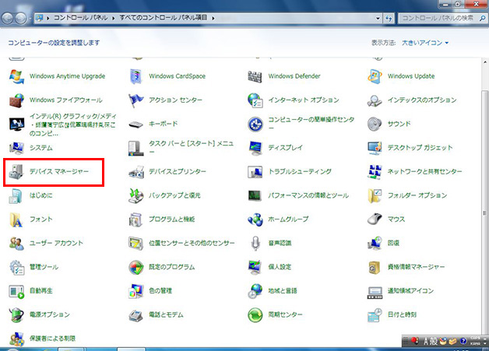The width and height of the screenshot is (489, 351).
Task: Open デバイスとプリンター
Action: tap(167, 171)
